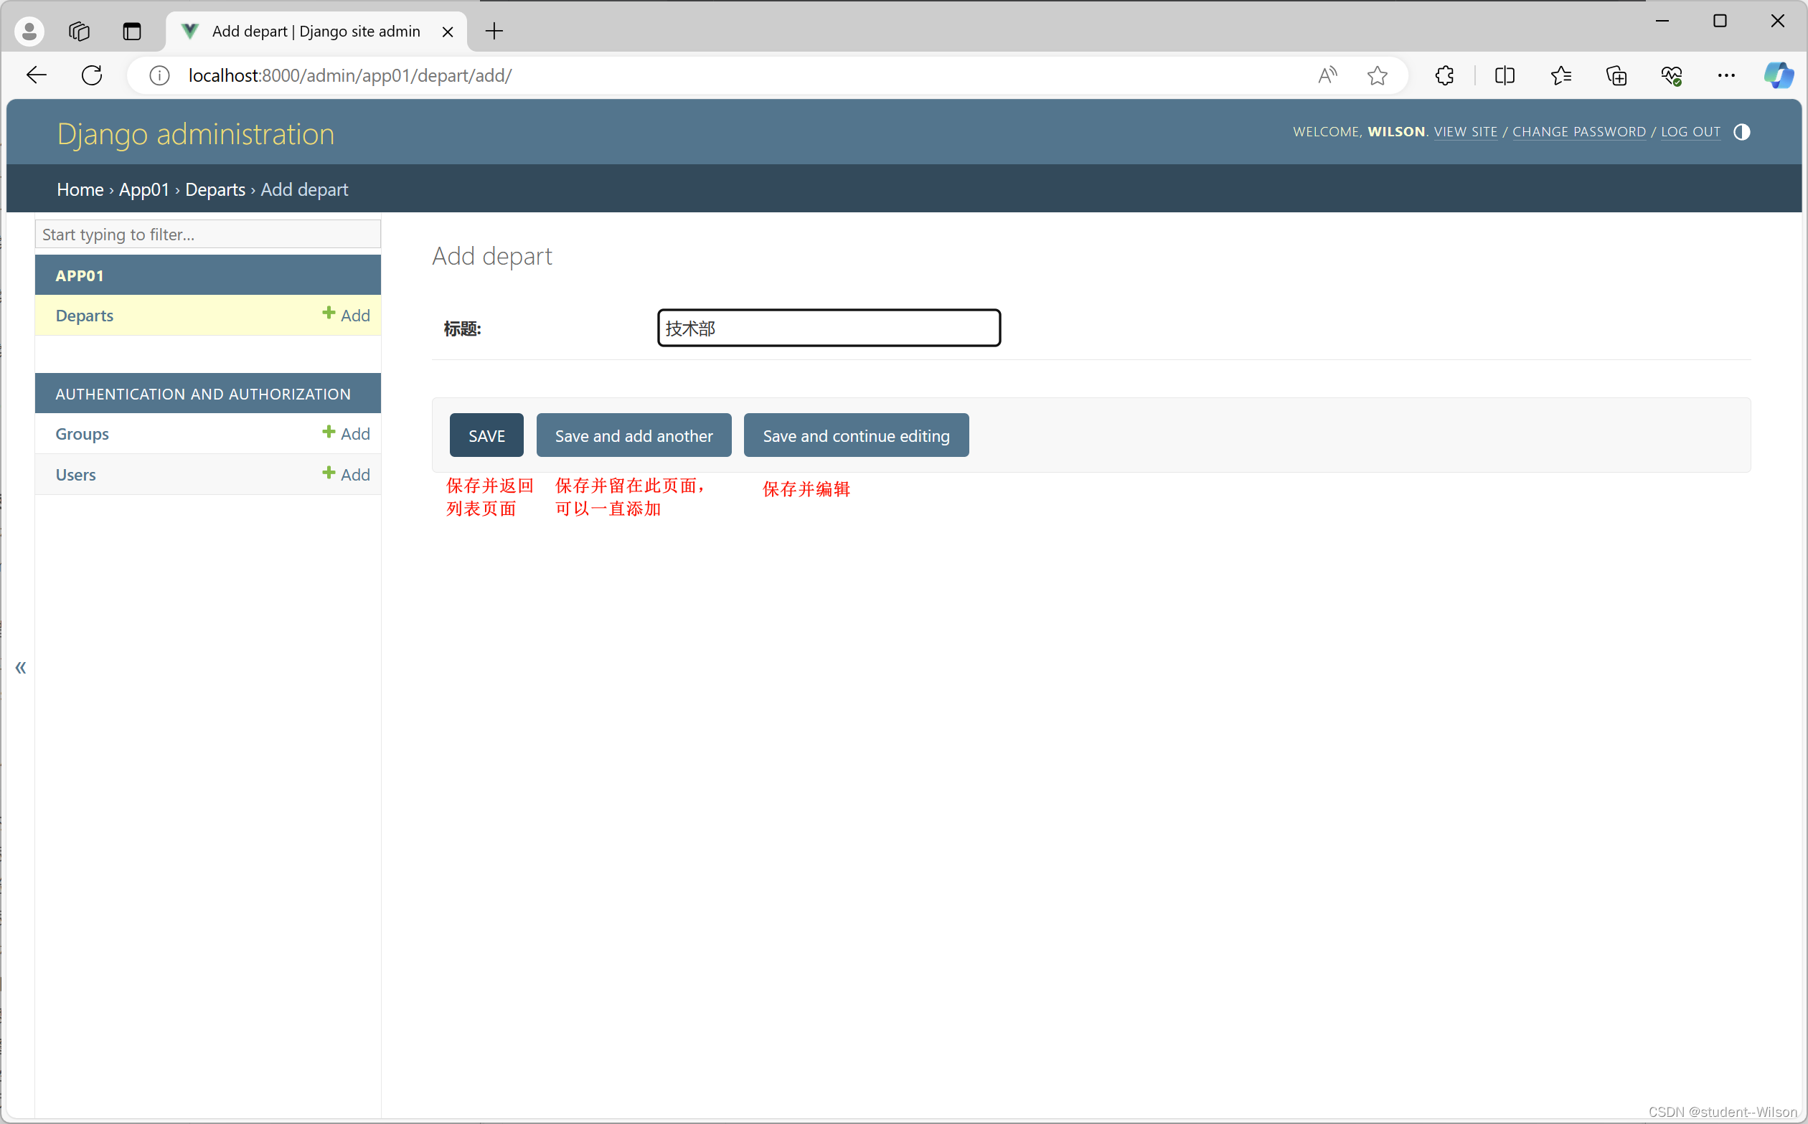The width and height of the screenshot is (1808, 1124).
Task: Toggle the dark/light theme contrast icon
Action: pos(1741,131)
